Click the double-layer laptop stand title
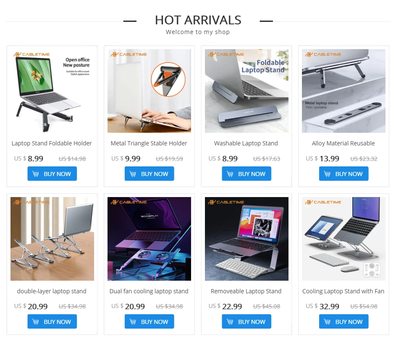This screenshot has width=396, height=337. pyautogui.click(x=52, y=291)
